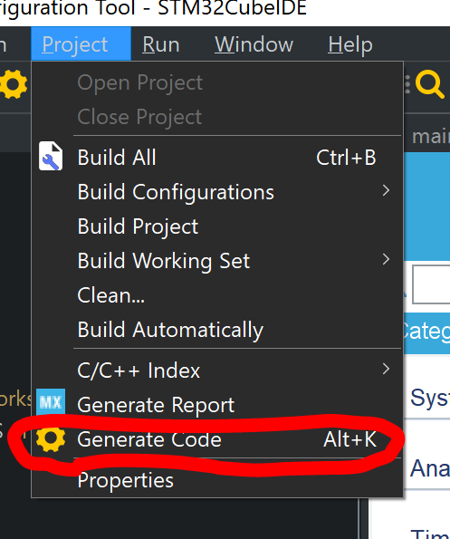
Task: Open project Properties from the menu
Action: click(x=216, y=480)
